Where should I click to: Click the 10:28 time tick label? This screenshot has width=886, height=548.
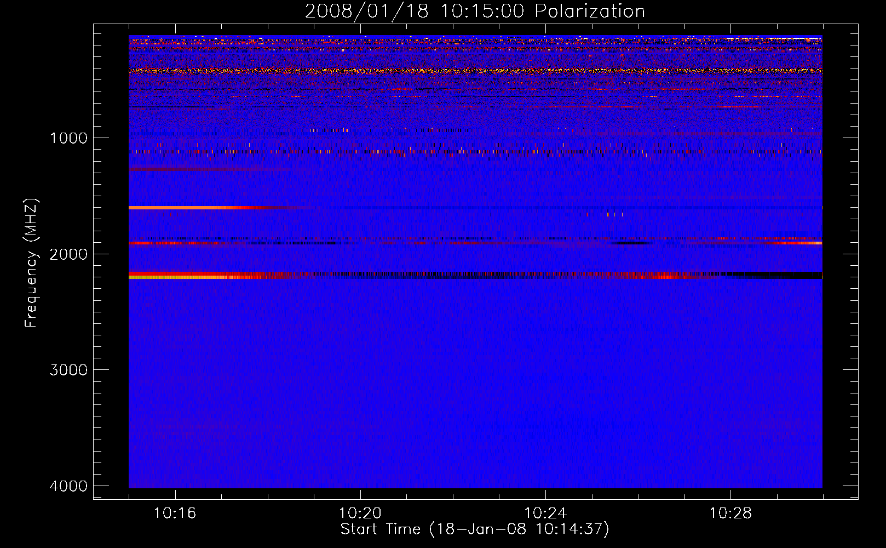pos(730,513)
